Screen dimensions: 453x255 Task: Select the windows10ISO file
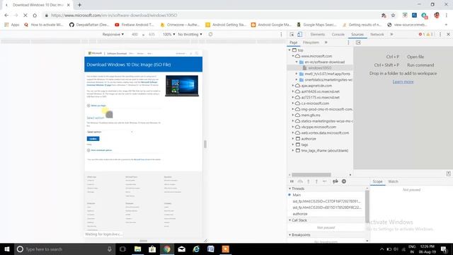(319, 68)
